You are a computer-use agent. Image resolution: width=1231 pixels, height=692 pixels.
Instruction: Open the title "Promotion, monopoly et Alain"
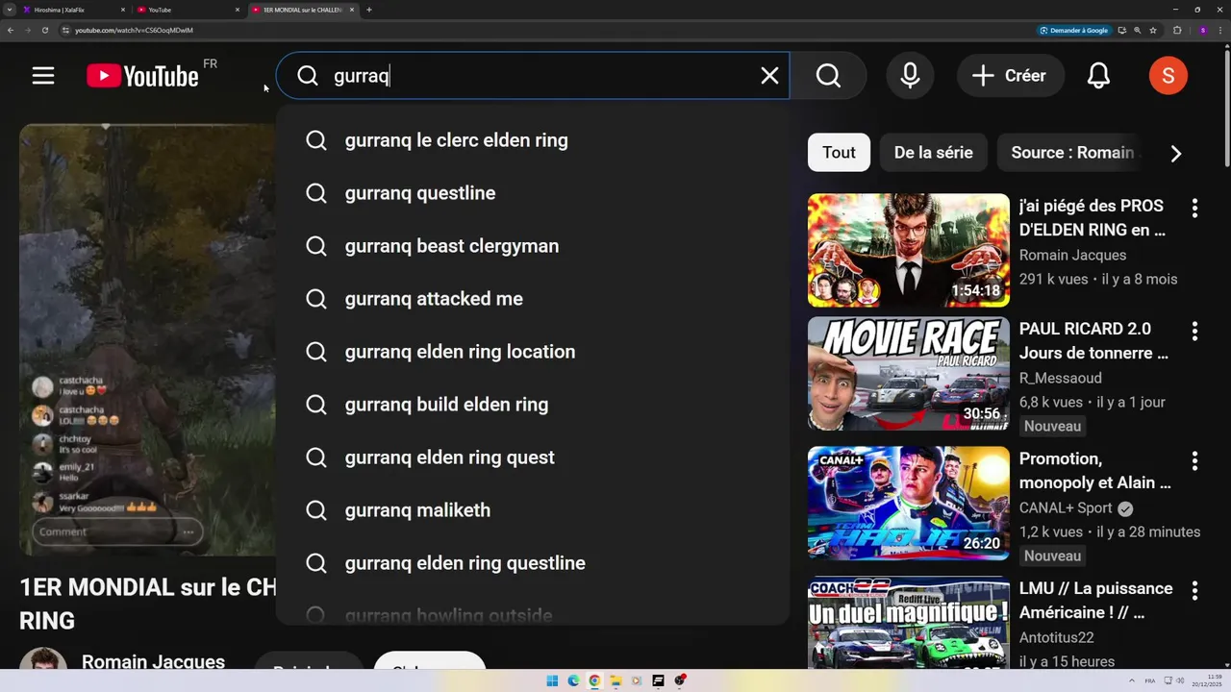tap(1095, 471)
